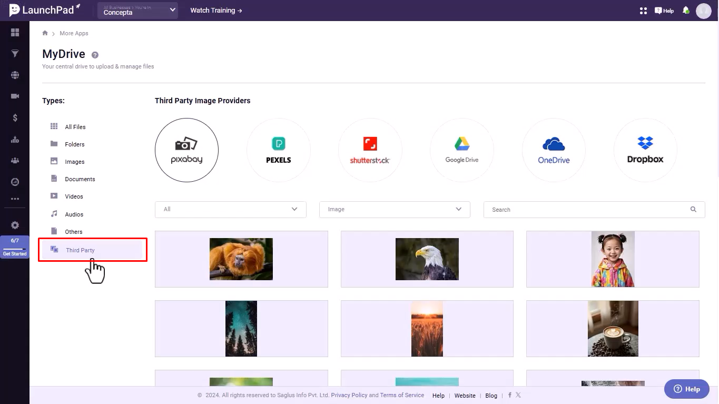Open the people group icon in sidebar
719x404 pixels.
[15, 161]
